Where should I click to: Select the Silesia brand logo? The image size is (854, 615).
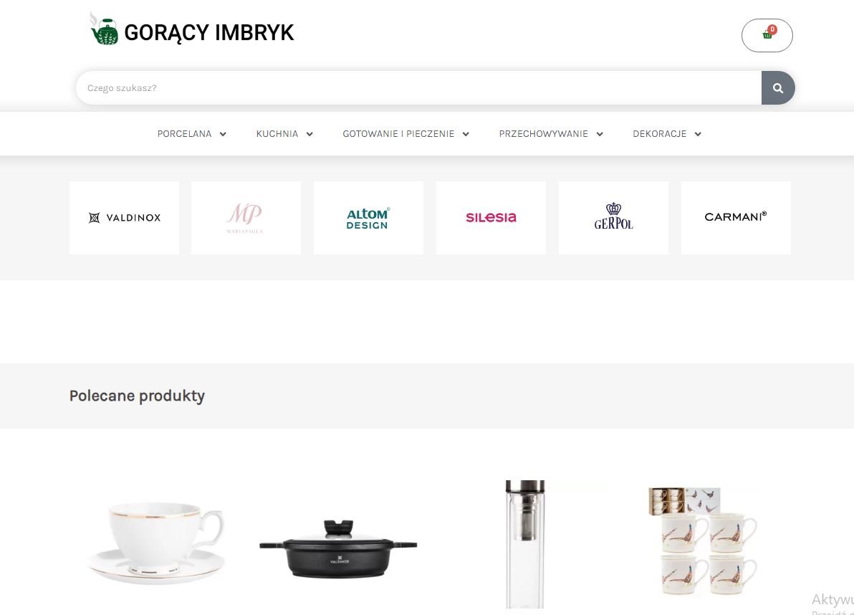491,218
